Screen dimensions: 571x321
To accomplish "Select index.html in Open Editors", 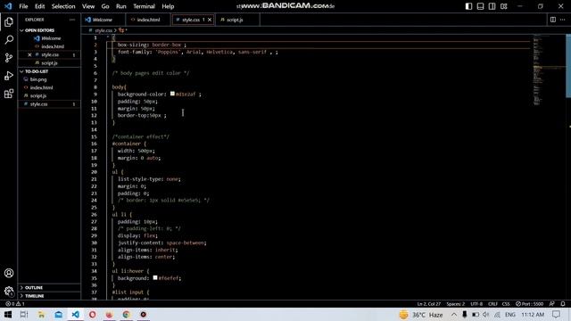I will pyautogui.click(x=53, y=46).
